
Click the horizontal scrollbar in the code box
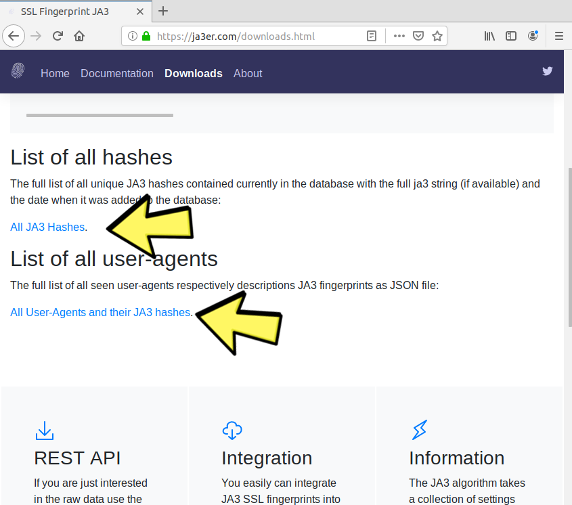pos(100,115)
